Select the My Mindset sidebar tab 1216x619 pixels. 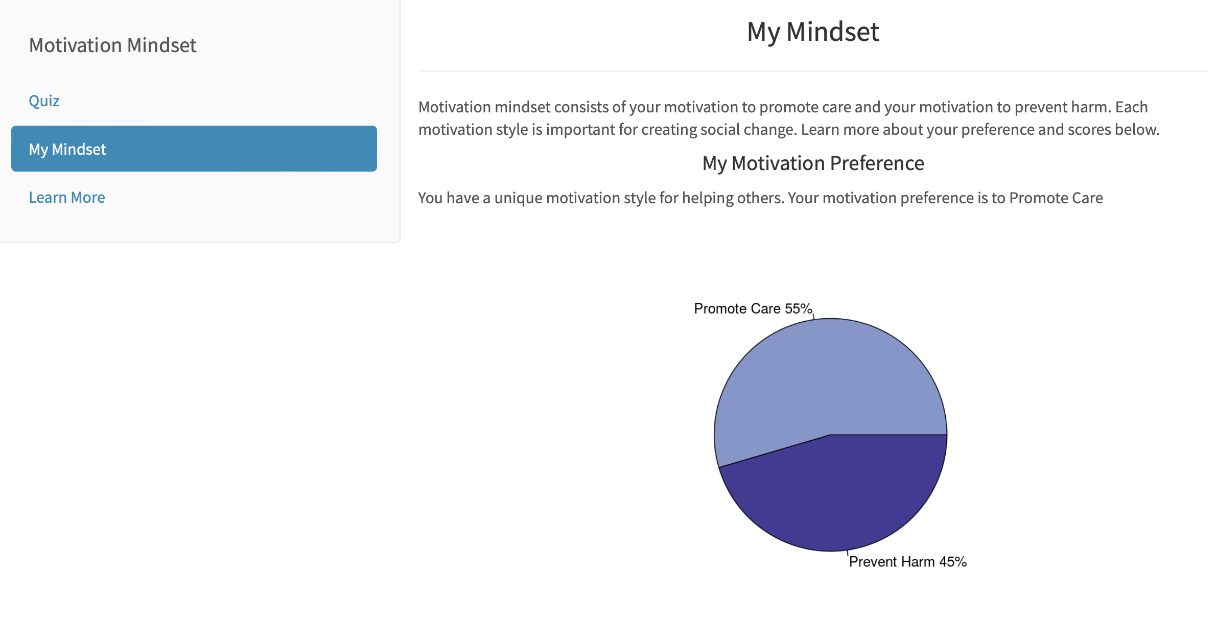pyautogui.click(x=194, y=149)
